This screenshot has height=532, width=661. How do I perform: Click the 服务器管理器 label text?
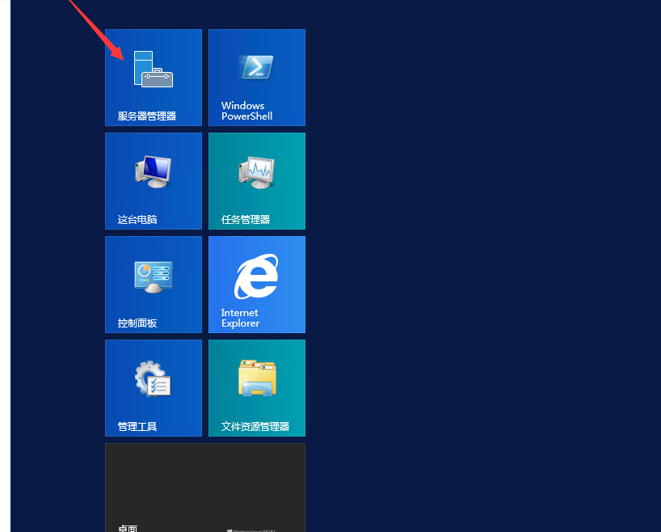[147, 116]
